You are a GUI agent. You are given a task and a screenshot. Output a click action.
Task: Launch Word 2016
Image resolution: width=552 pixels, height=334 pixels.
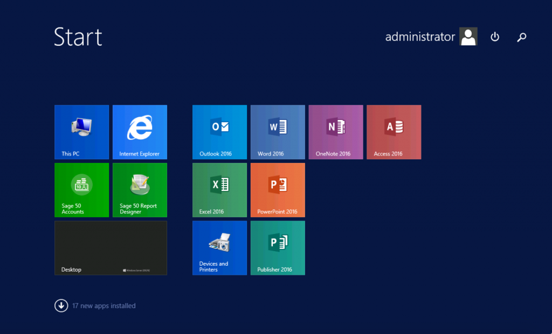coord(278,132)
